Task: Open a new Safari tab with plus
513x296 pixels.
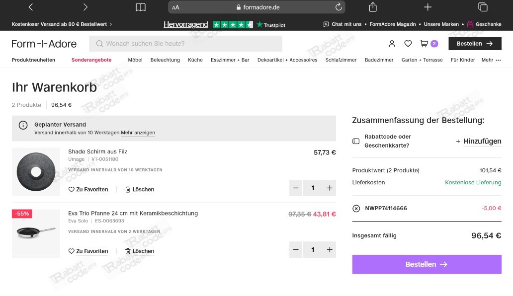Action: pyautogui.click(x=427, y=7)
